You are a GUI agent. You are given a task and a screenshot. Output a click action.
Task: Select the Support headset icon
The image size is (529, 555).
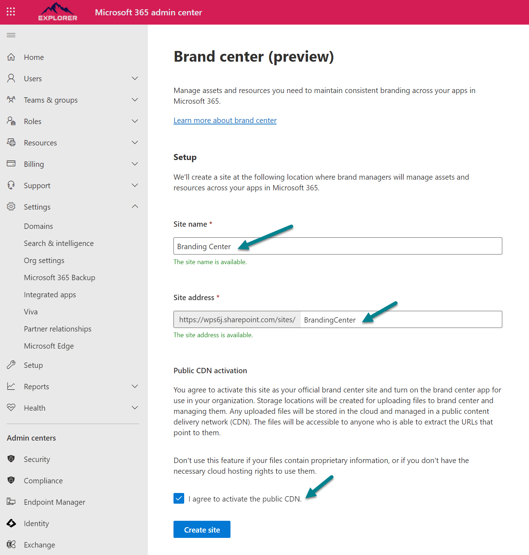pyautogui.click(x=11, y=185)
